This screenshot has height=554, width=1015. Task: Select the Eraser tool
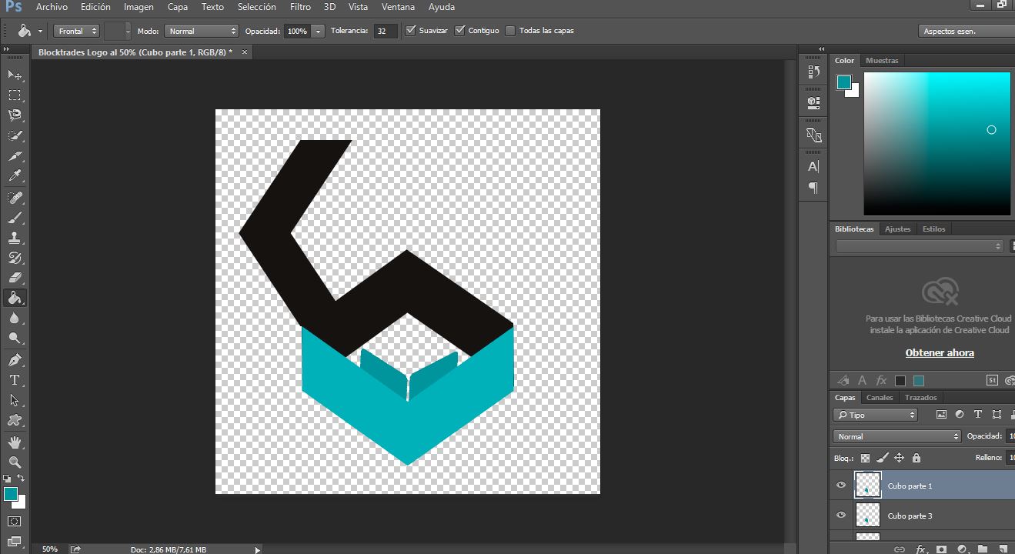coord(15,278)
